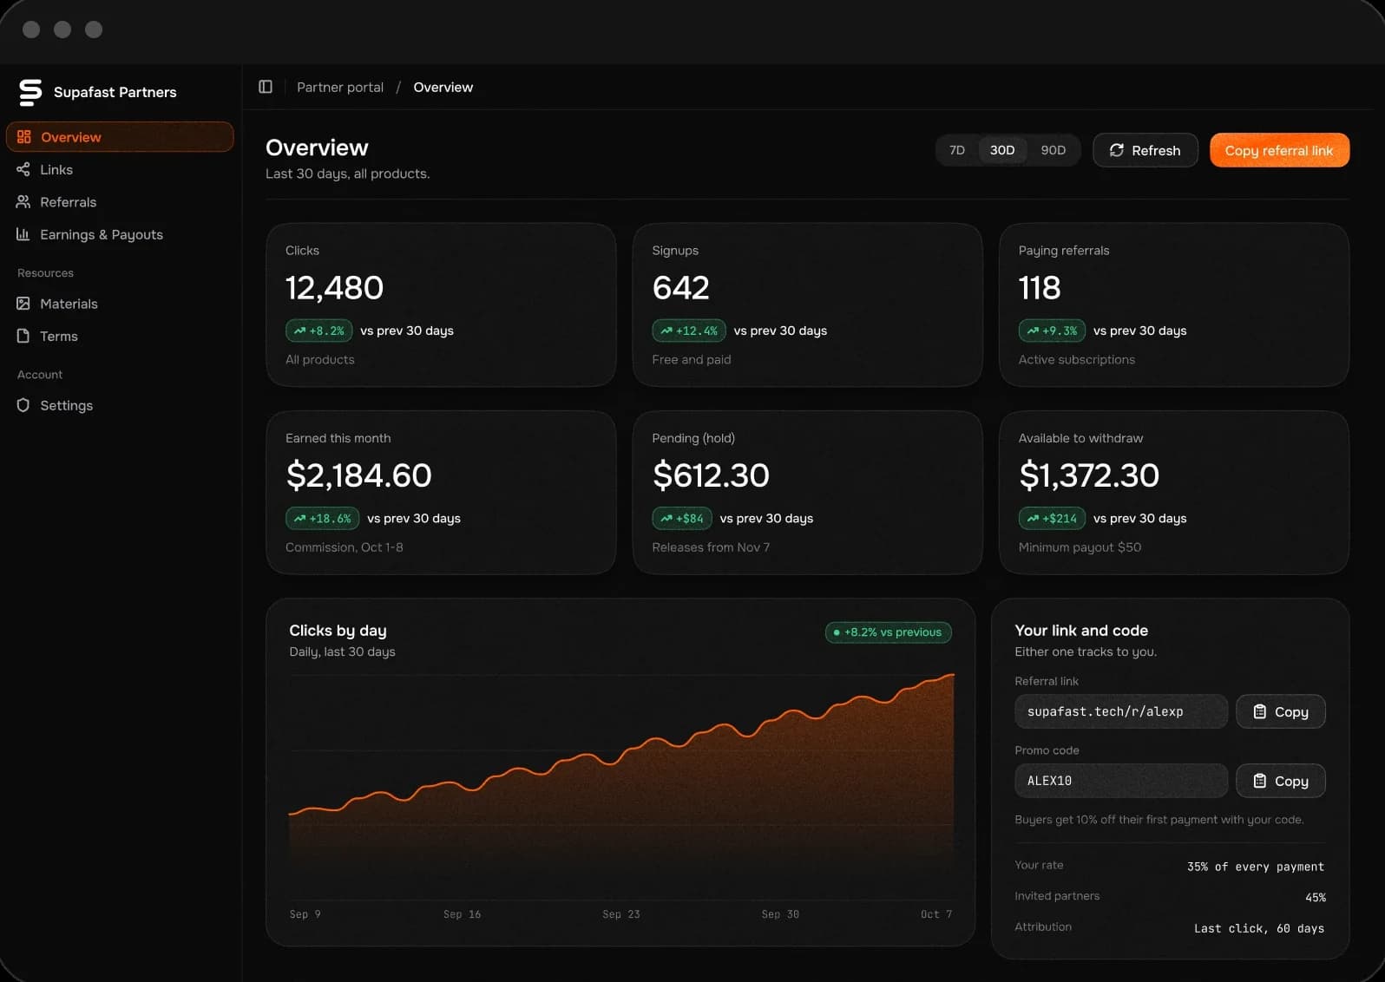
Task: Open the Materials resources page
Action: (120, 304)
